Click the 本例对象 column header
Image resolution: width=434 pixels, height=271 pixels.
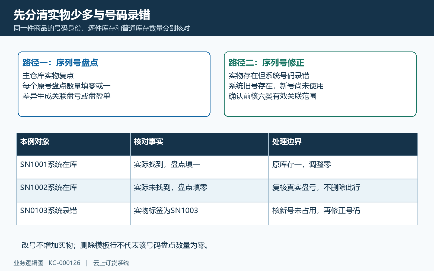point(74,144)
